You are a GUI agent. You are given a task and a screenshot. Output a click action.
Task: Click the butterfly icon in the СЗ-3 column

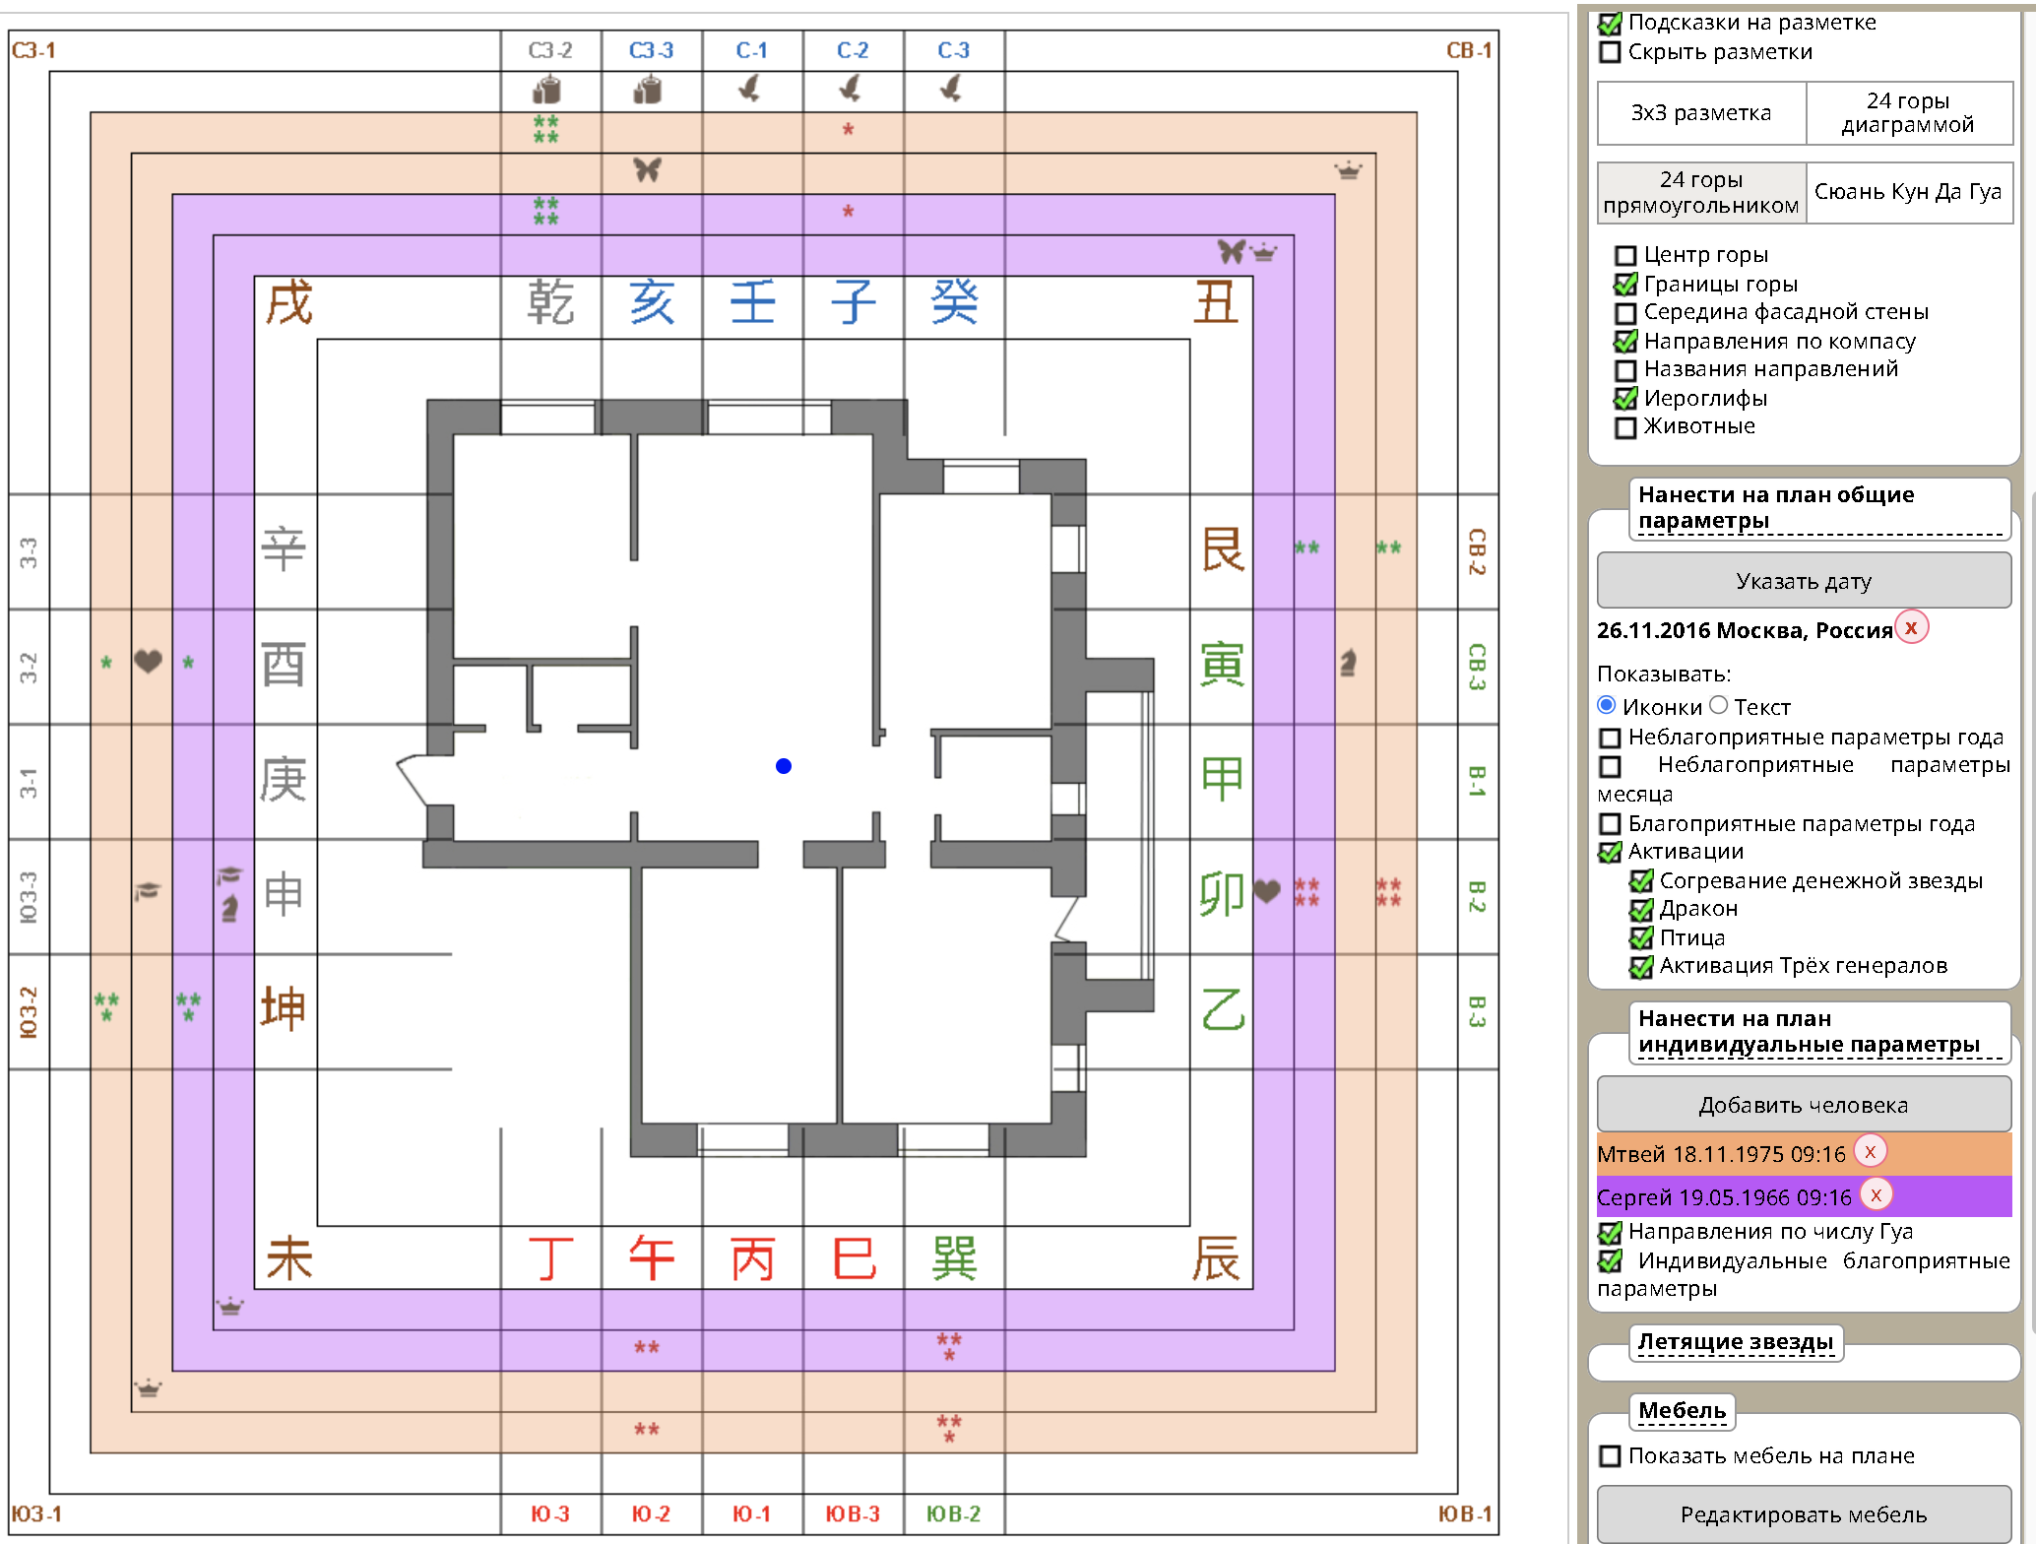coord(647,169)
